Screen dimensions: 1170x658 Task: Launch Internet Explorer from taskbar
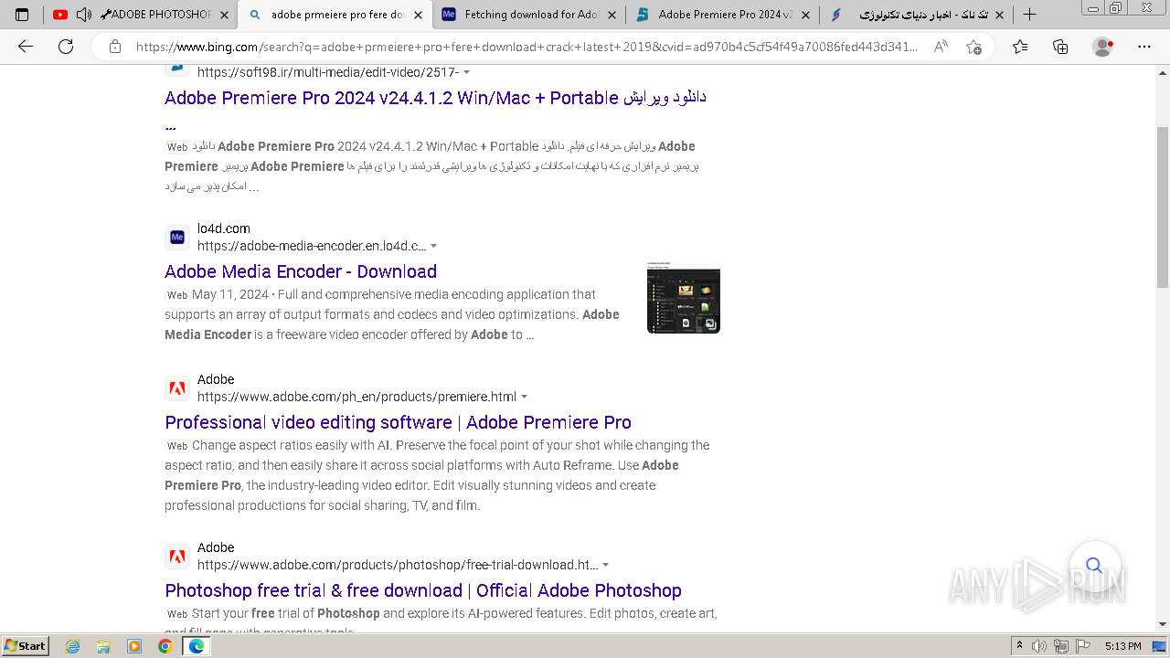(73, 646)
